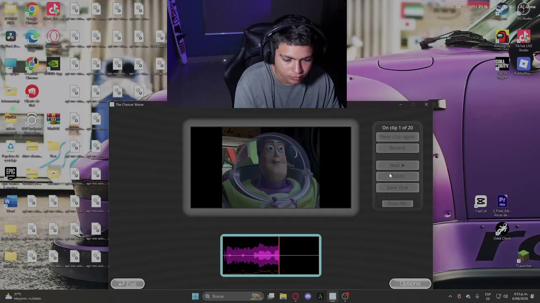
Task: Select the Papelera de reciclaje icon
Action: [11, 151]
